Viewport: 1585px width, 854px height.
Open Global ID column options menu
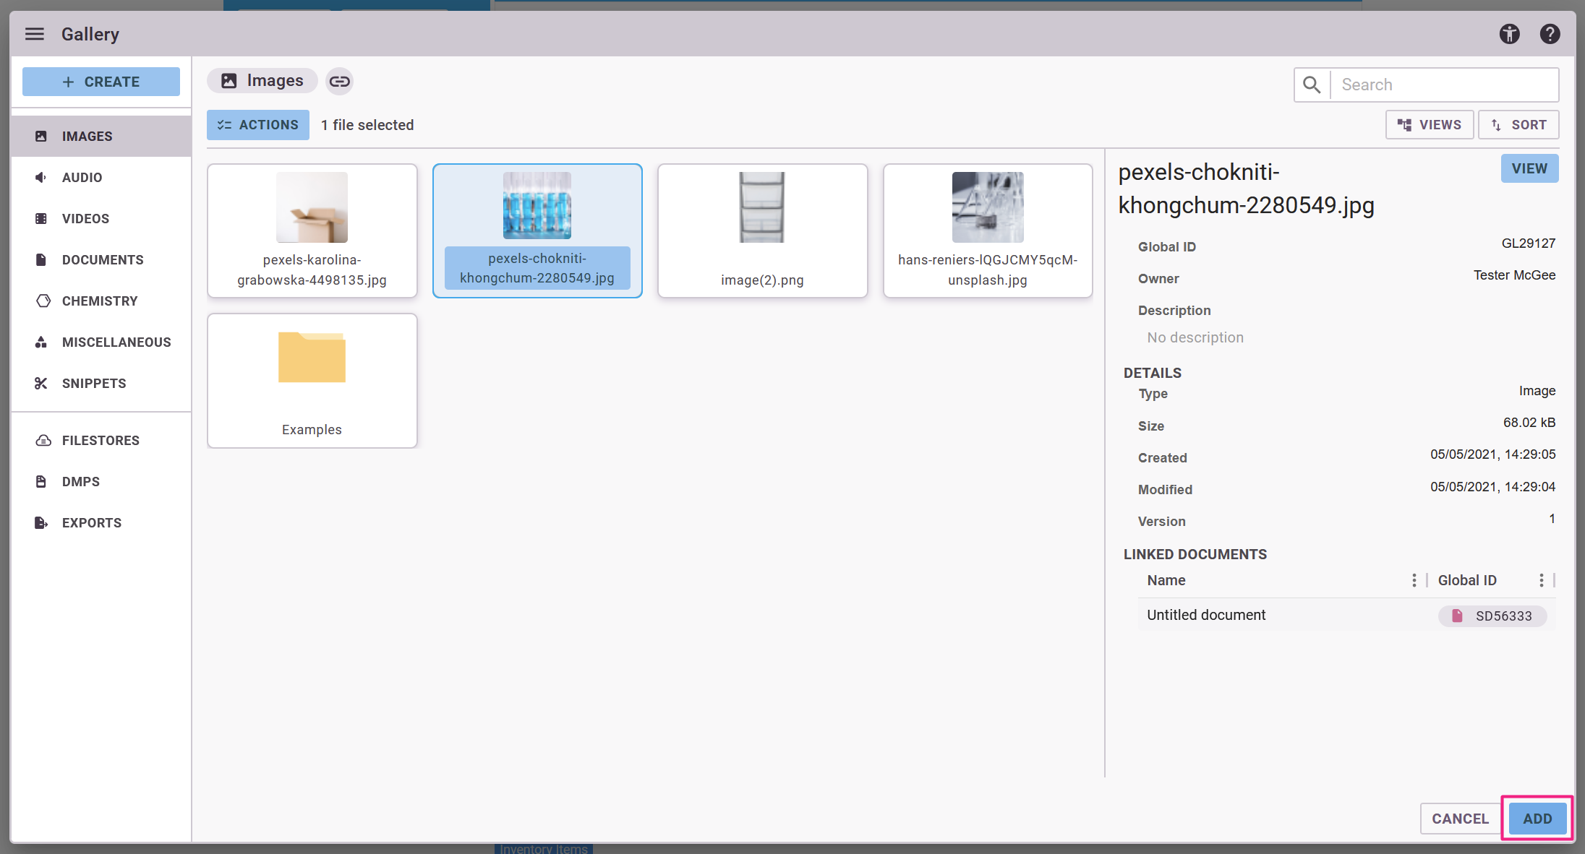pos(1541,580)
